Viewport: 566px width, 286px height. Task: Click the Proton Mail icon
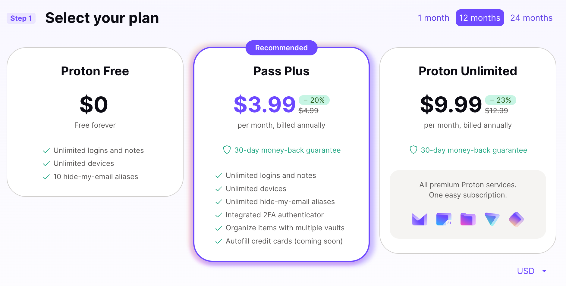click(420, 219)
